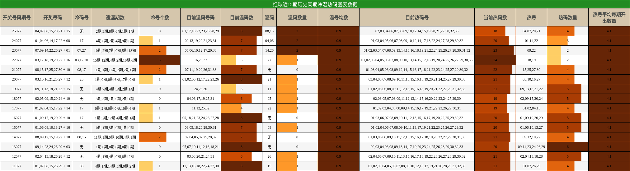The image size is (630, 171).
Task: Click 热码数量 bar showing 6 in row 13077
Action: pos(568,147)
